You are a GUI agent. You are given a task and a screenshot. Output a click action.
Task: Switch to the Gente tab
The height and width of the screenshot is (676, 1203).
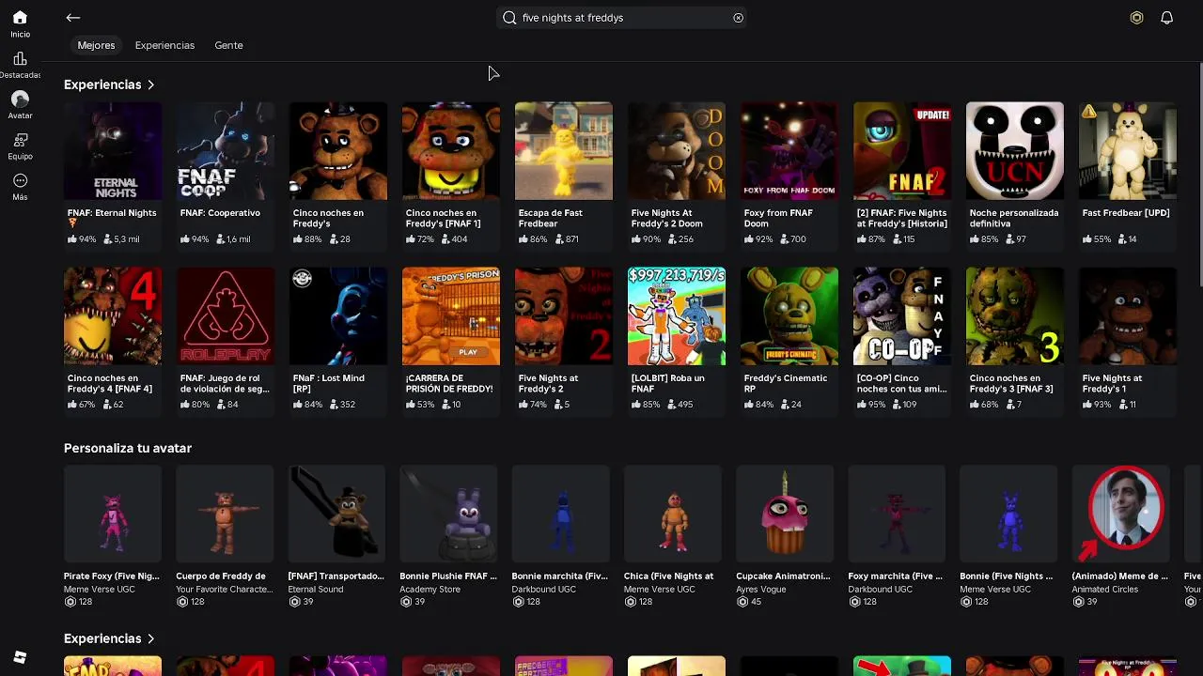pos(228,45)
